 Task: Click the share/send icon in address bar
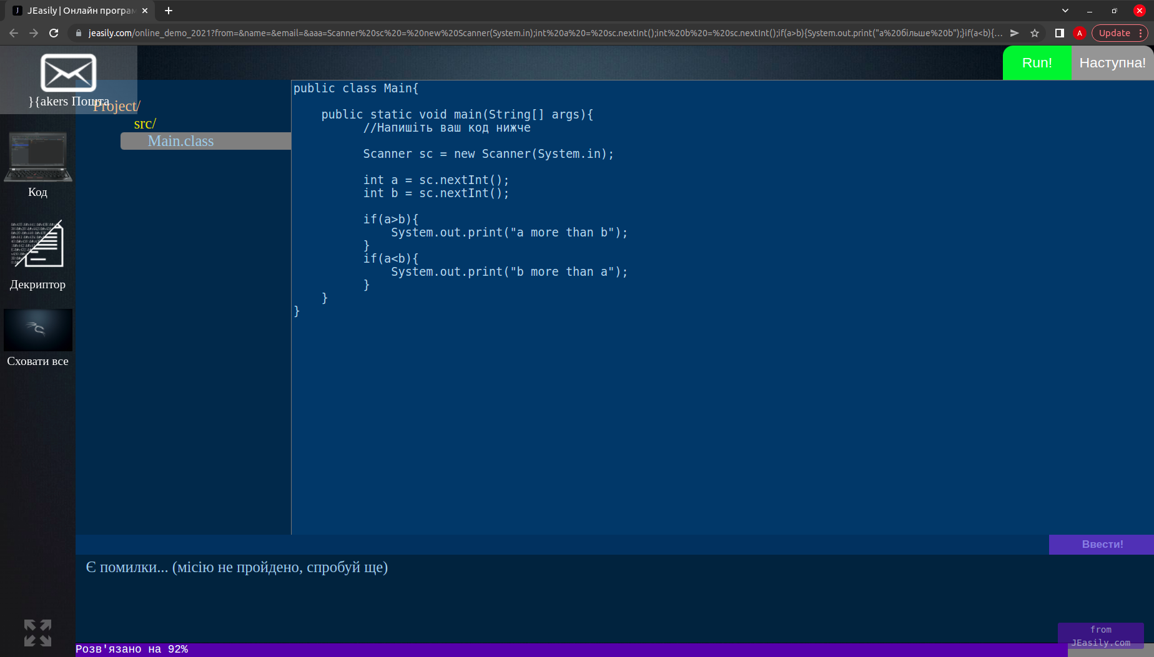pos(1015,33)
